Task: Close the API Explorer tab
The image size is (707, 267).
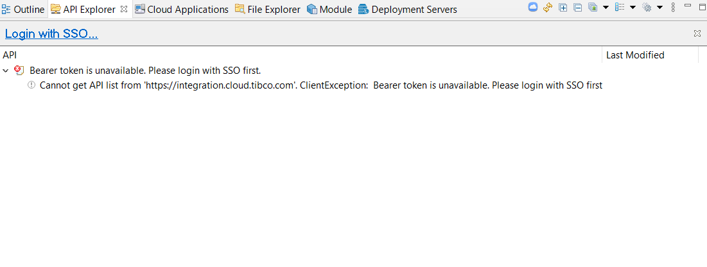Action: [x=124, y=10]
